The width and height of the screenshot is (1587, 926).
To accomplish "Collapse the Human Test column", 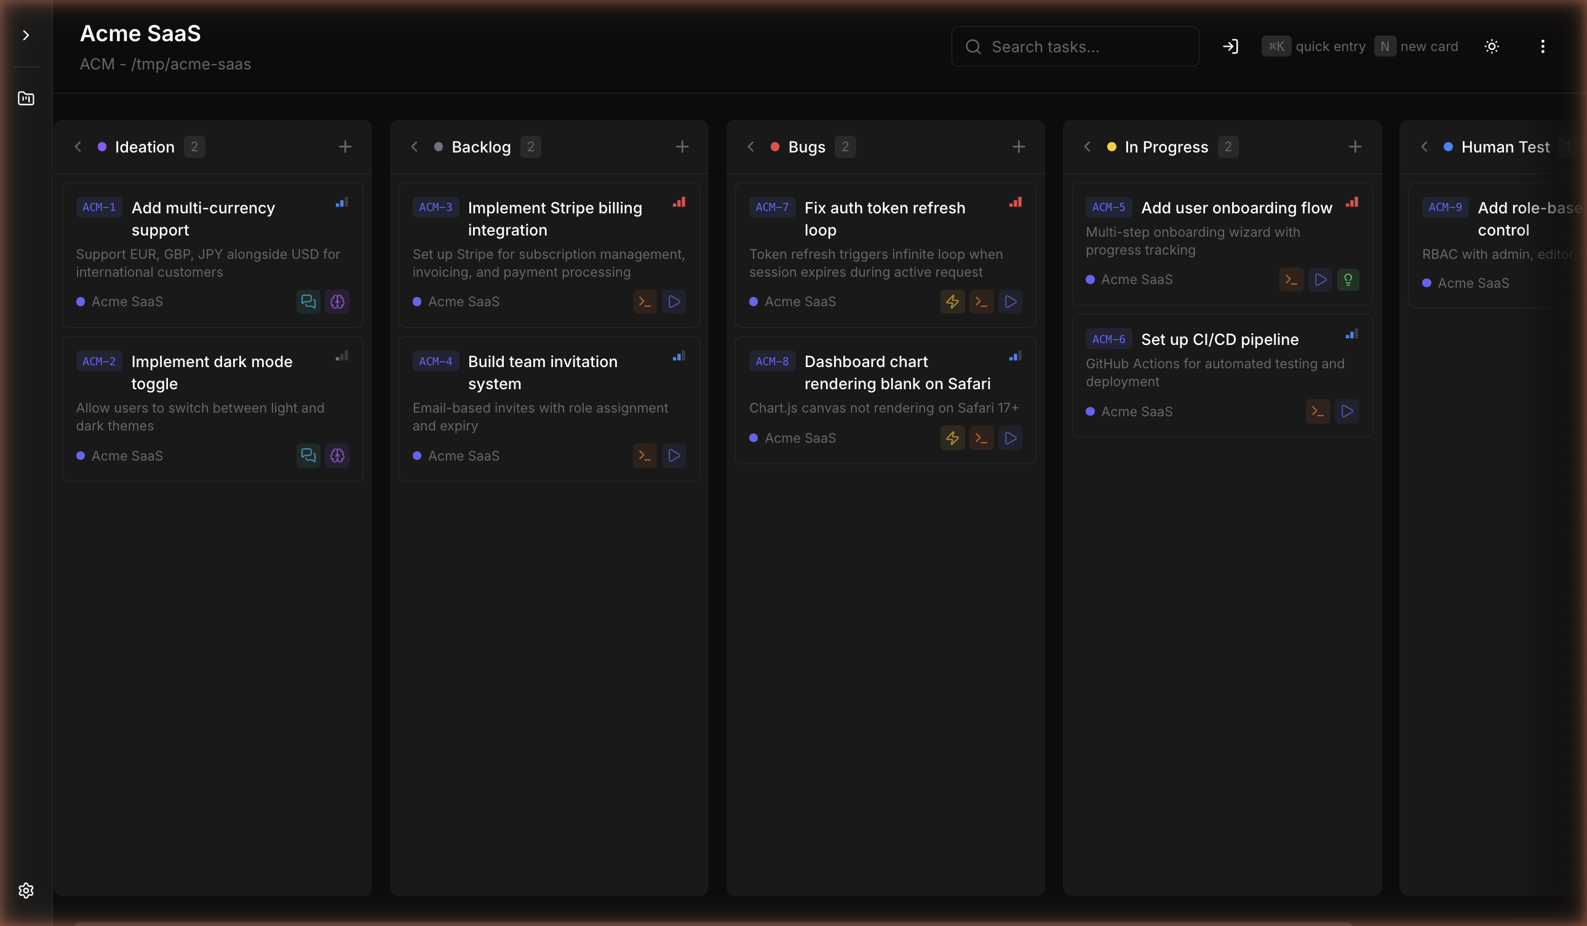I will (1425, 147).
